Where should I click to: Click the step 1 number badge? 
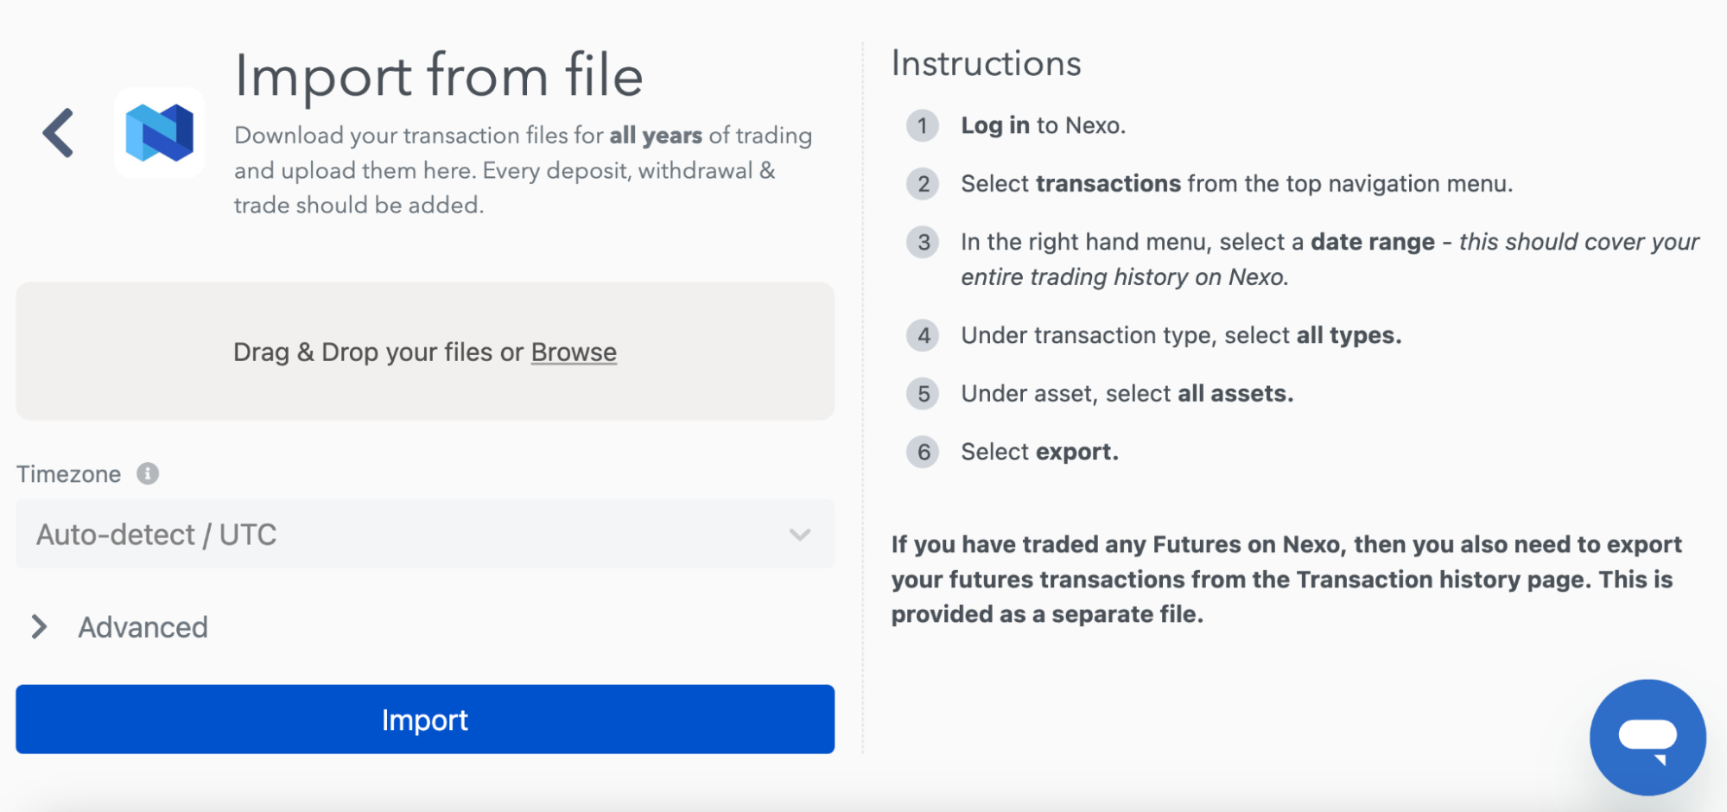tap(923, 126)
